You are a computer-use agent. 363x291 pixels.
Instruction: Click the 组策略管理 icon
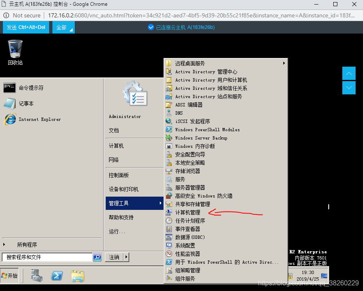(x=169, y=270)
